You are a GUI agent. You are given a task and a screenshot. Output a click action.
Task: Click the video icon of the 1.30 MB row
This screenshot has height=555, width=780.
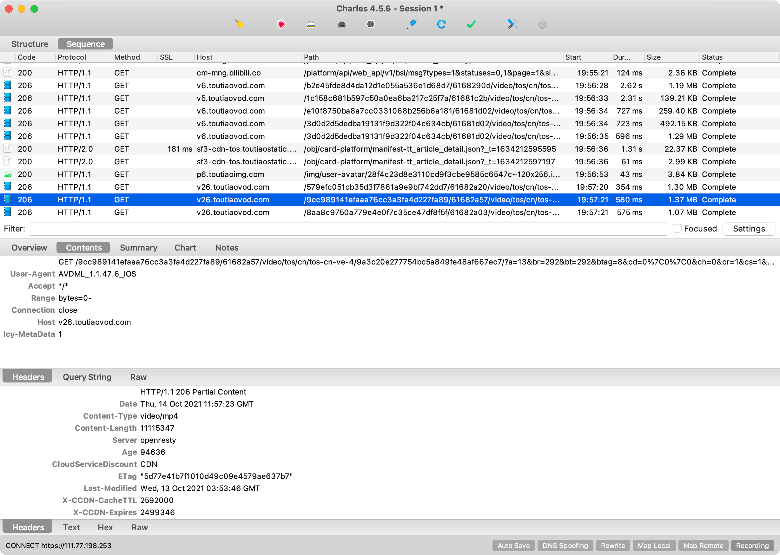[7, 187]
